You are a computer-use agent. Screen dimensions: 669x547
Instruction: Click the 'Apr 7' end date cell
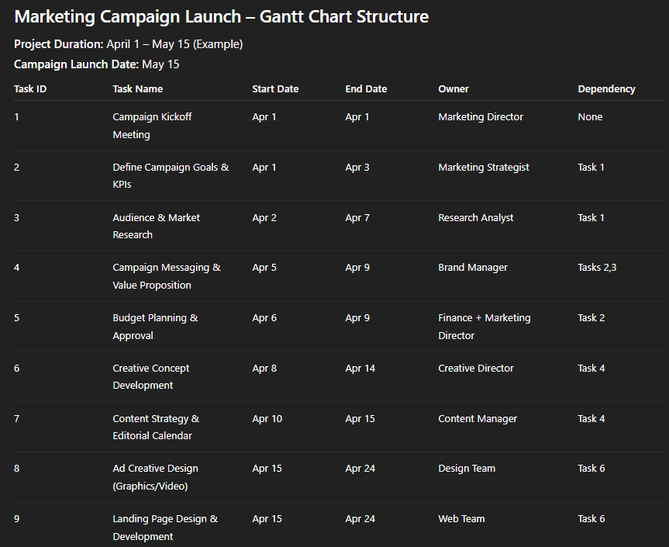click(x=357, y=218)
